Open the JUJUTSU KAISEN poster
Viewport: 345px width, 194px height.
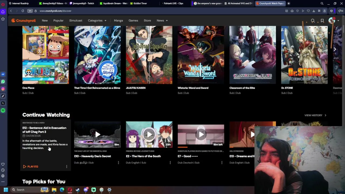coord(149,55)
